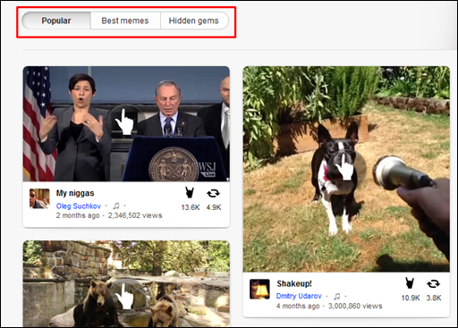Open Dmitry Udarov's profile link

click(299, 296)
